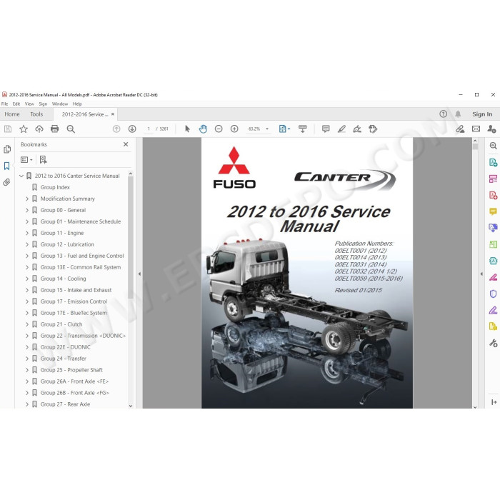This screenshot has height=500, width=500.
Task: Close the Bookmarks pane
Action: 126,144
